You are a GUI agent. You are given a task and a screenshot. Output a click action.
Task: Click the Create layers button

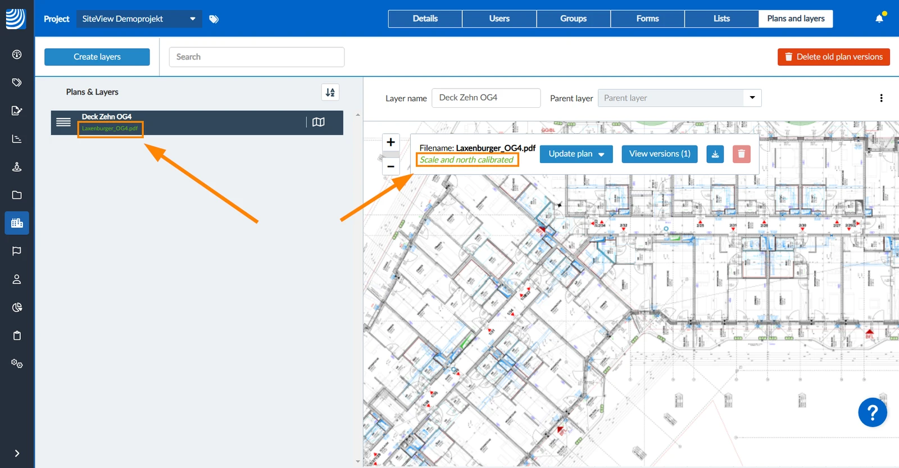[x=97, y=57]
